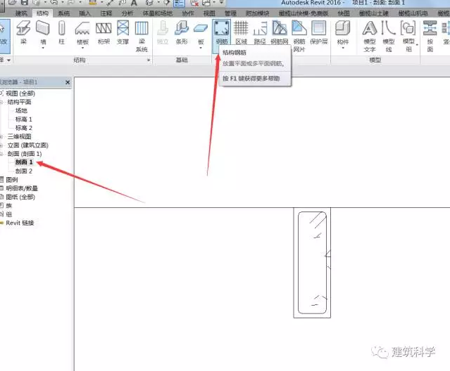
Task: Select Revit 链接 in the project browser
Action: coord(20,223)
